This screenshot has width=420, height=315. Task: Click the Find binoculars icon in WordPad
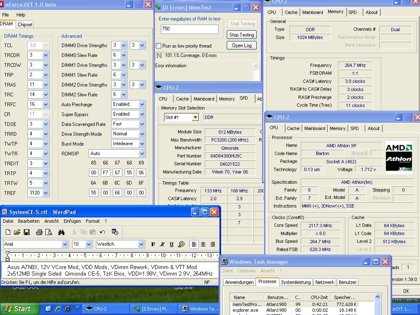(x=61, y=232)
